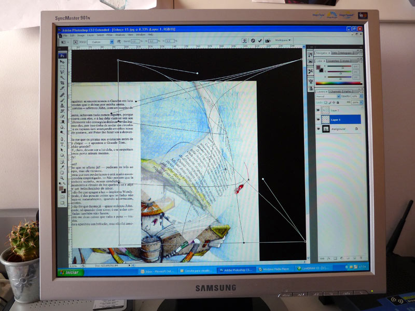Open the Tool Presets collapsed panel icon
Viewport: 415px width, 311px height.
click(x=310, y=71)
